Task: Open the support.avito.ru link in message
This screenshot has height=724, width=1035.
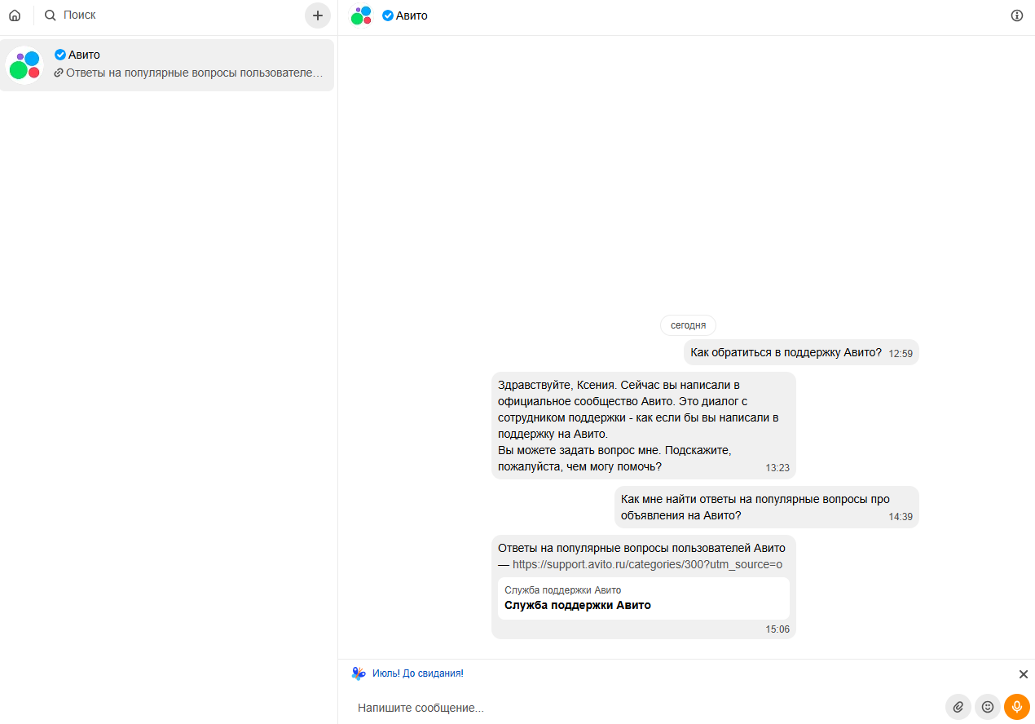Action: [x=647, y=564]
